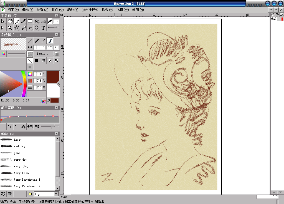Click the list with up-down arrows icon
The image size is (284, 204).
pos(37,126)
